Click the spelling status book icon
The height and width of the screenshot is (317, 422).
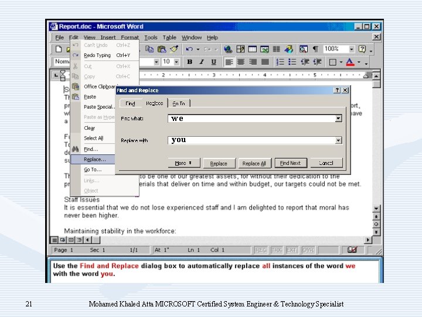352,250
